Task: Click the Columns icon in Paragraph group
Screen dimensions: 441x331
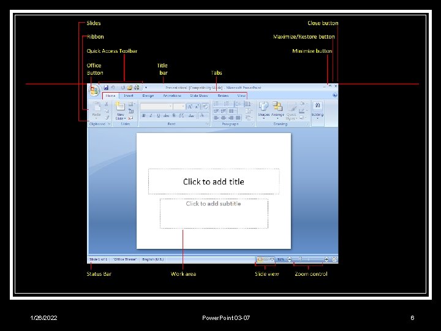Action: 232,111
